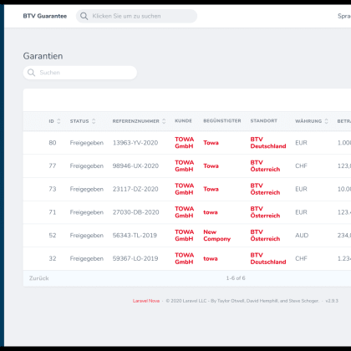Click the '1-6 of 6' pagination text
Screen dimensions: 351x351
[x=236, y=278]
